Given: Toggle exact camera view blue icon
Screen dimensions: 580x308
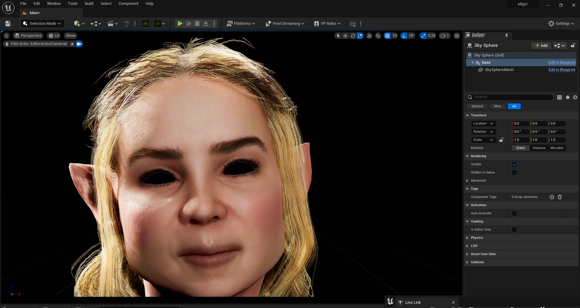Looking at the screenshot, I should point(79,44).
